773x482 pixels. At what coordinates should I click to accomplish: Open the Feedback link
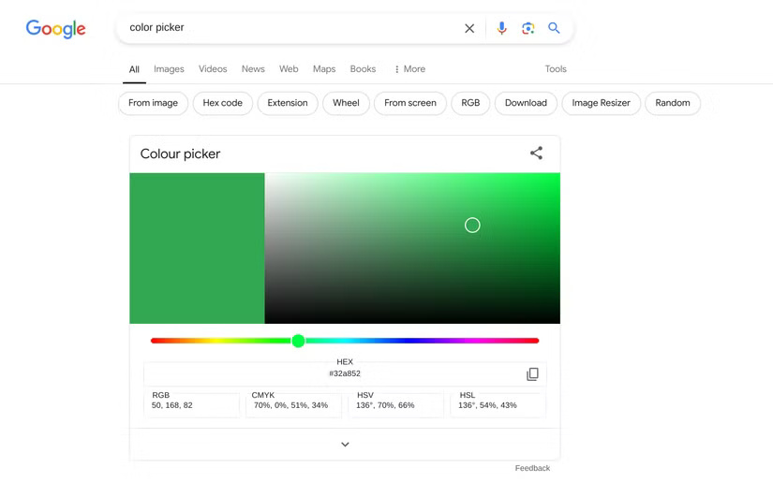point(532,468)
